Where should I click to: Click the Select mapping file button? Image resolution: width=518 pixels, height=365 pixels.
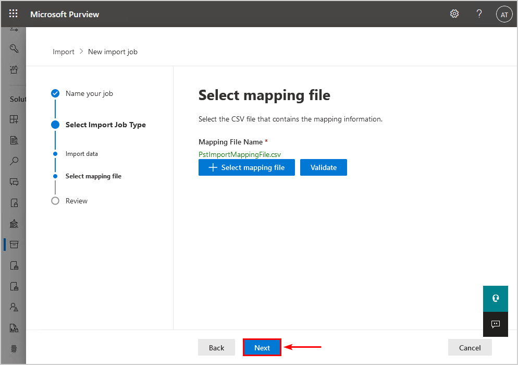[246, 167]
